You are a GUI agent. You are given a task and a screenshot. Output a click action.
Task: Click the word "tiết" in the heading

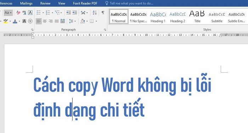(x=134, y=108)
